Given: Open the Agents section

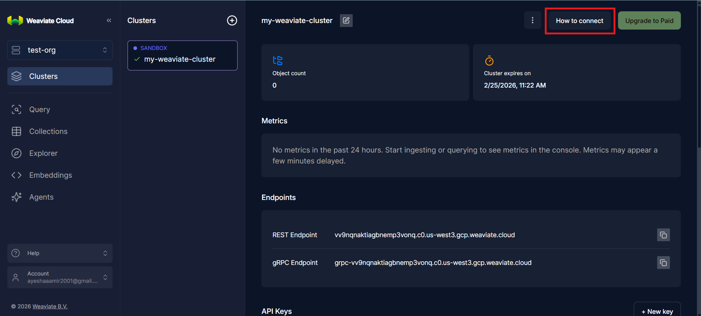Looking at the screenshot, I should tap(41, 197).
